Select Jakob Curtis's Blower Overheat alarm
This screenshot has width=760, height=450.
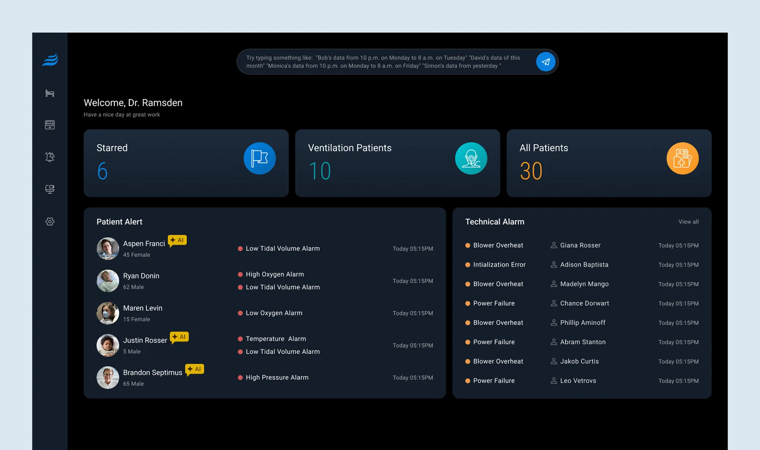click(498, 361)
